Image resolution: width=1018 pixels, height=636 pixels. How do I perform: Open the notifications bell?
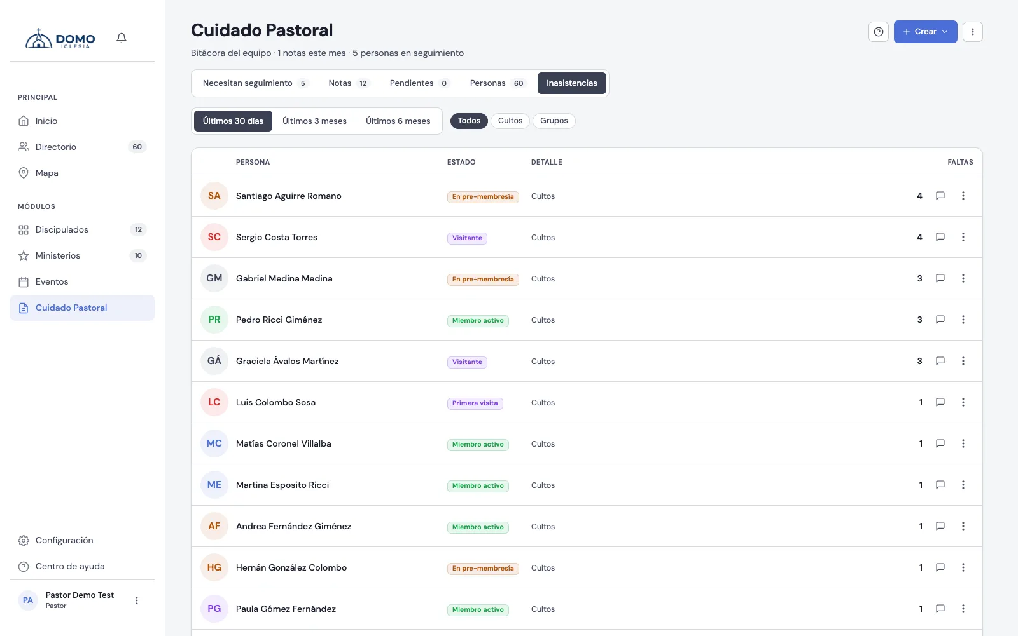(x=122, y=38)
